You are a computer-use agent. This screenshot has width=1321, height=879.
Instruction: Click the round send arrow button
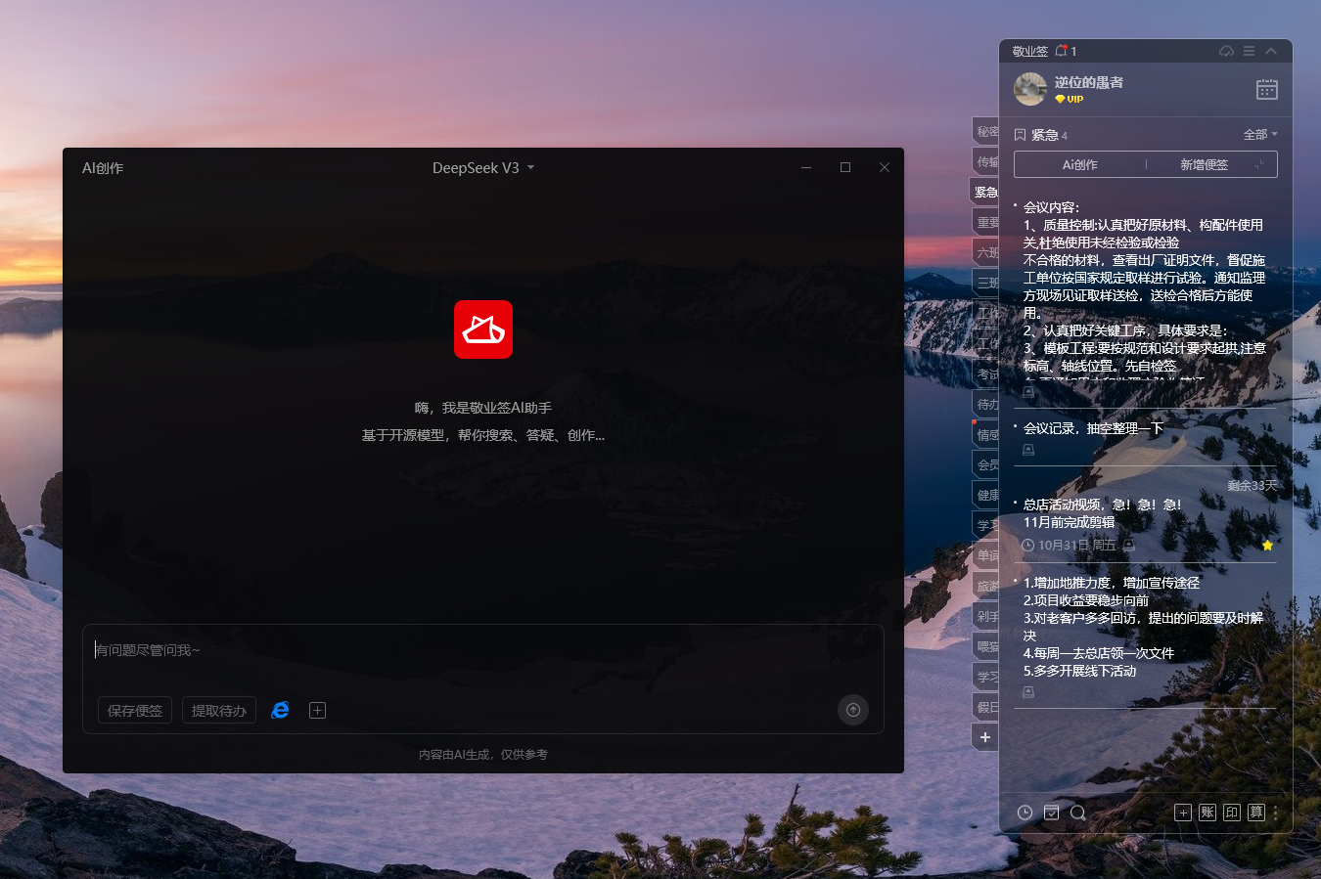tap(853, 710)
